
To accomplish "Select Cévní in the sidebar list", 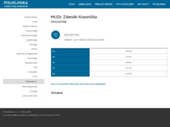I will (35, 22).
